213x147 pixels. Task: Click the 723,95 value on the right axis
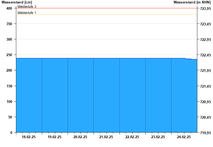click(205, 9)
